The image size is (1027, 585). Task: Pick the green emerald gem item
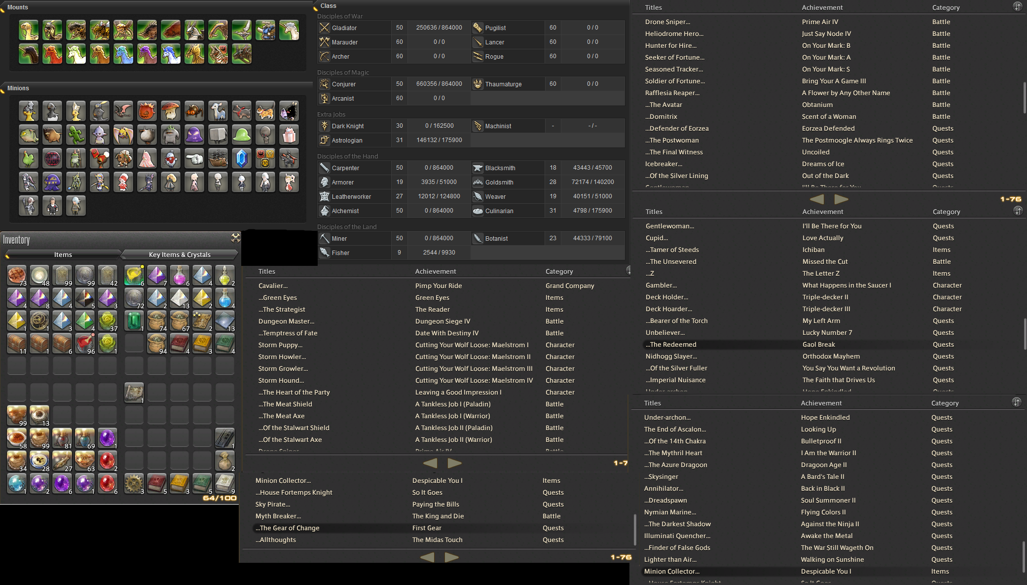point(134,321)
